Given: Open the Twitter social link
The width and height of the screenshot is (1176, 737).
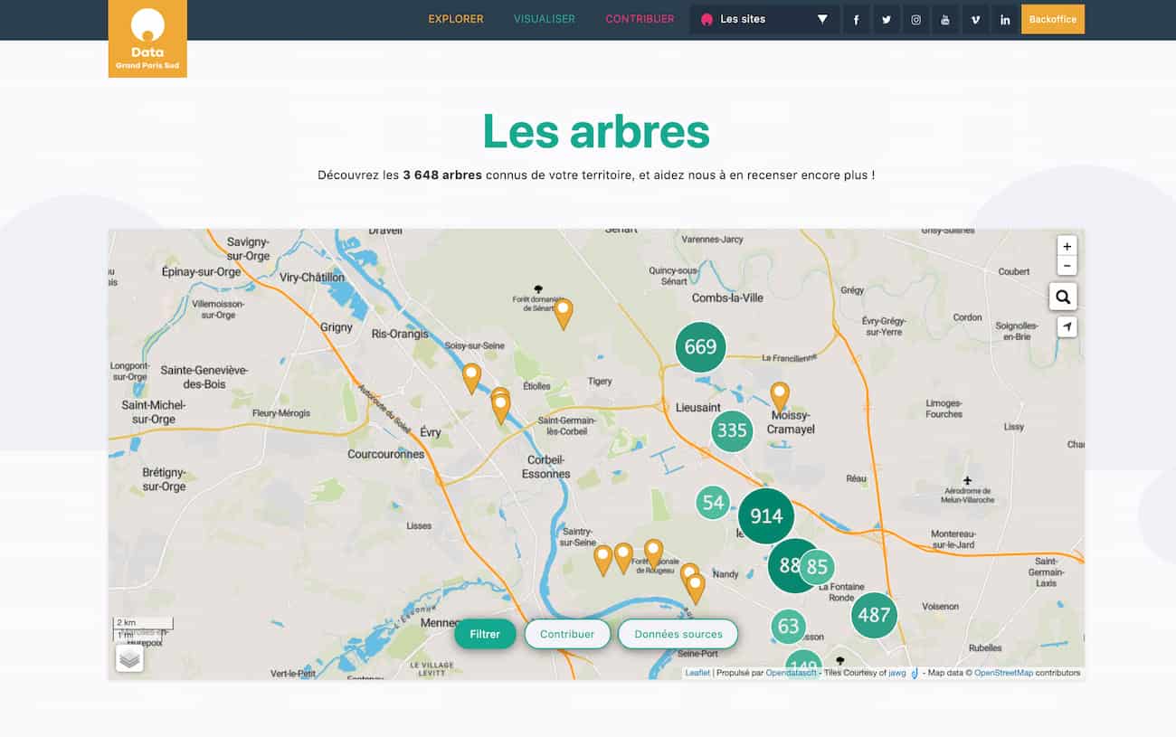Looking at the screenshot, I should 887,20.
